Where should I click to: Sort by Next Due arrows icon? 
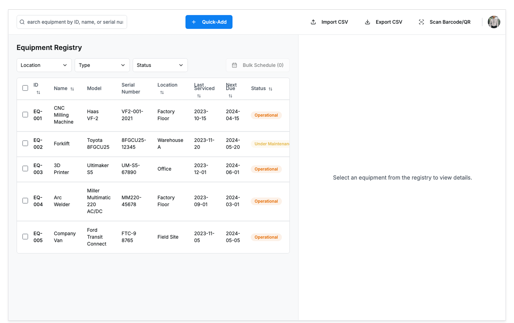click(230, 96)
